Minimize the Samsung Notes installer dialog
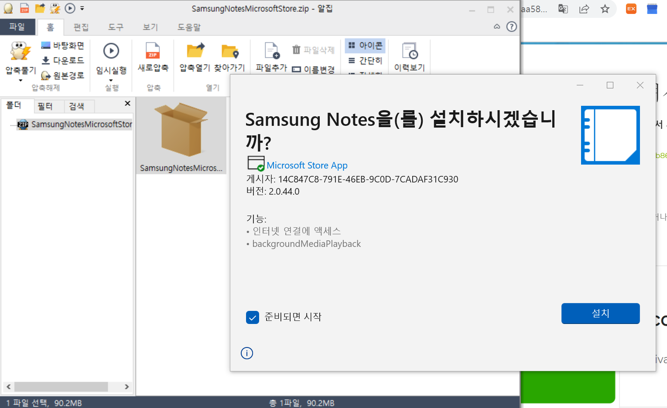Image resolution: width=667 pixels, height=408 pixels. click(x=580, y=85)
